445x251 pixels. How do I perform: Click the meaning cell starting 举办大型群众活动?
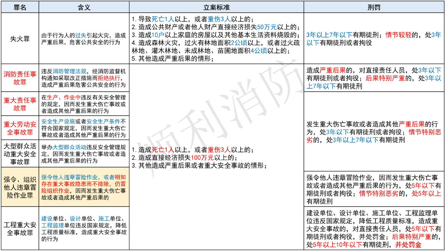coord(84,154)
